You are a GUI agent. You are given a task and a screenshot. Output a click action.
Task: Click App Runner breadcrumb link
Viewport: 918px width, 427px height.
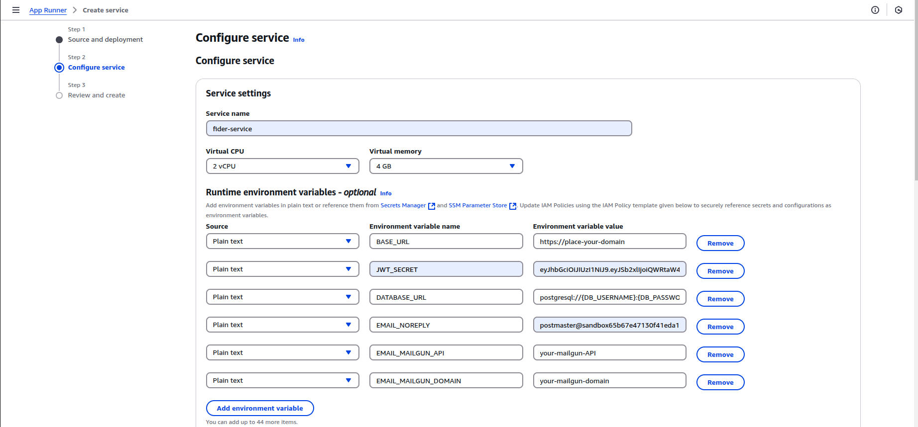tap(48, 10)
